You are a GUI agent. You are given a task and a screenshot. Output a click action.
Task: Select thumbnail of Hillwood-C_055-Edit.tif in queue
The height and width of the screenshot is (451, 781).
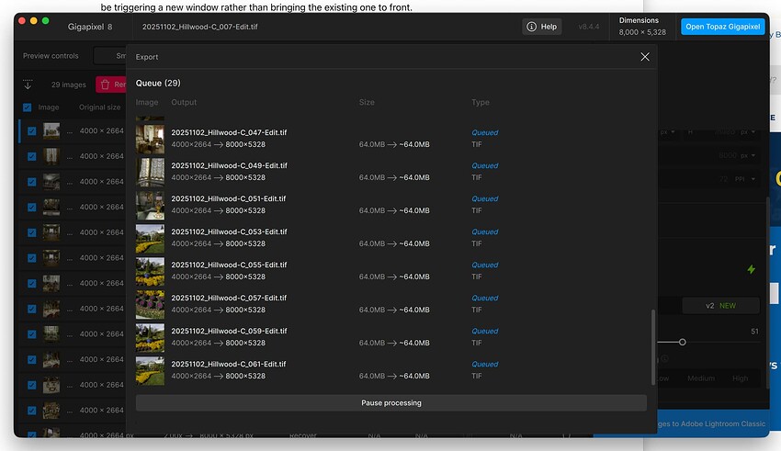(x=150, y=271)
